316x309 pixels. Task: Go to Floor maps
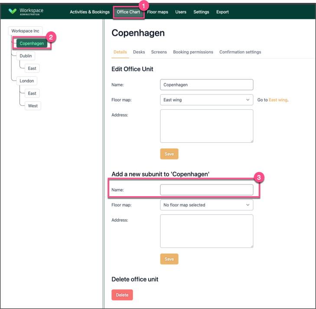157,12
